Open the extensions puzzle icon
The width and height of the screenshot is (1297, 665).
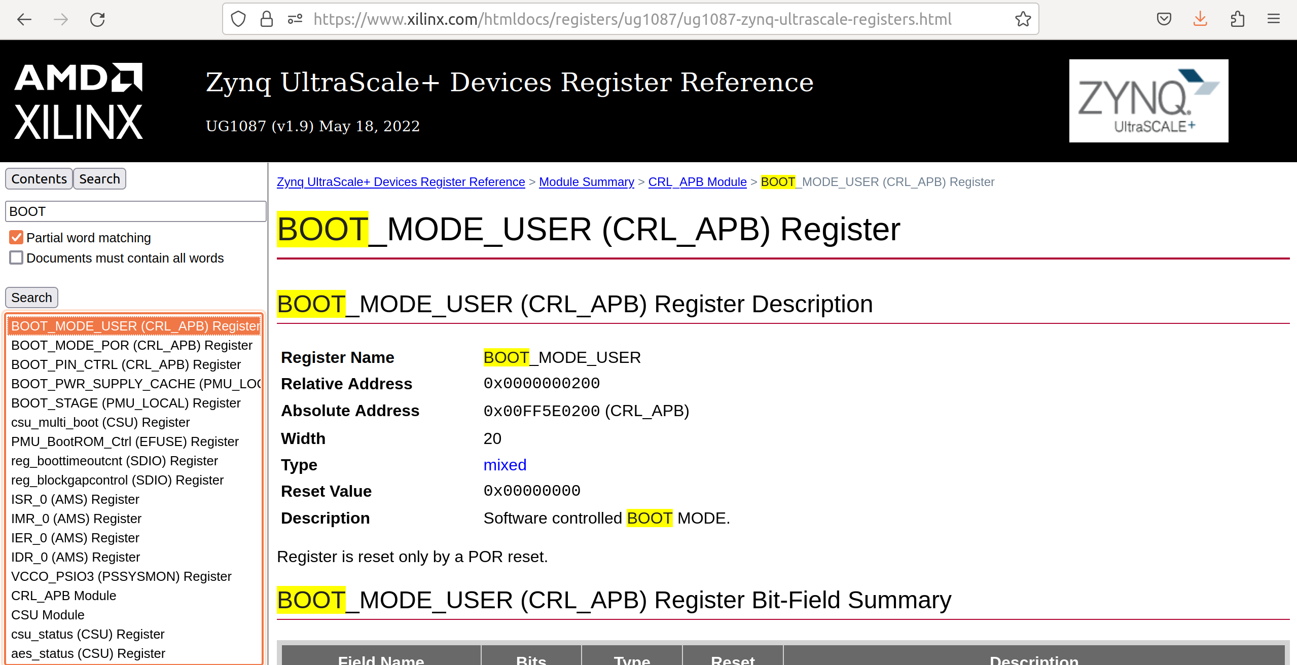click(1237, 19)
